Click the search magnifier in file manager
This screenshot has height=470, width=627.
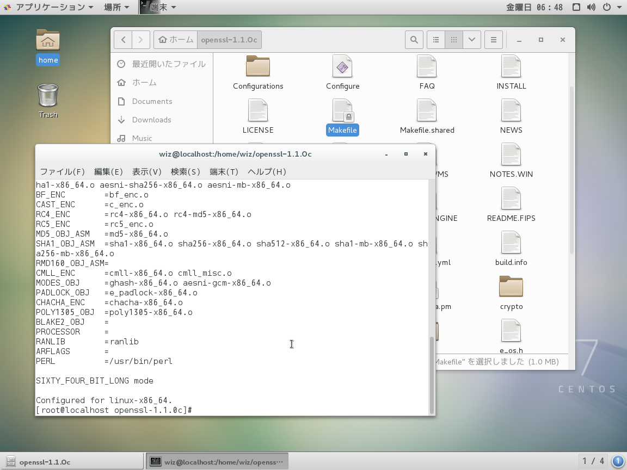click(x=414, y=40)
